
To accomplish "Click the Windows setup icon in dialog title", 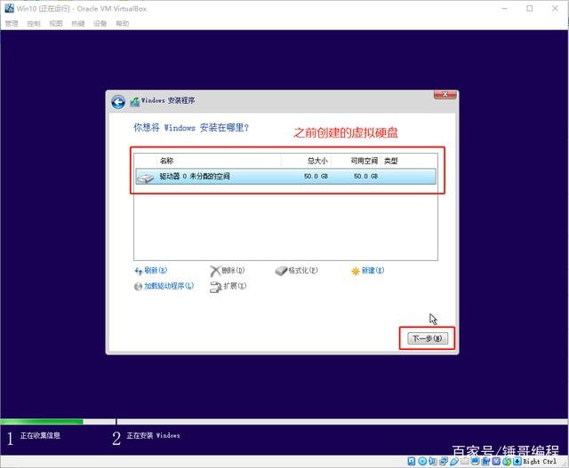I will 135,102.
